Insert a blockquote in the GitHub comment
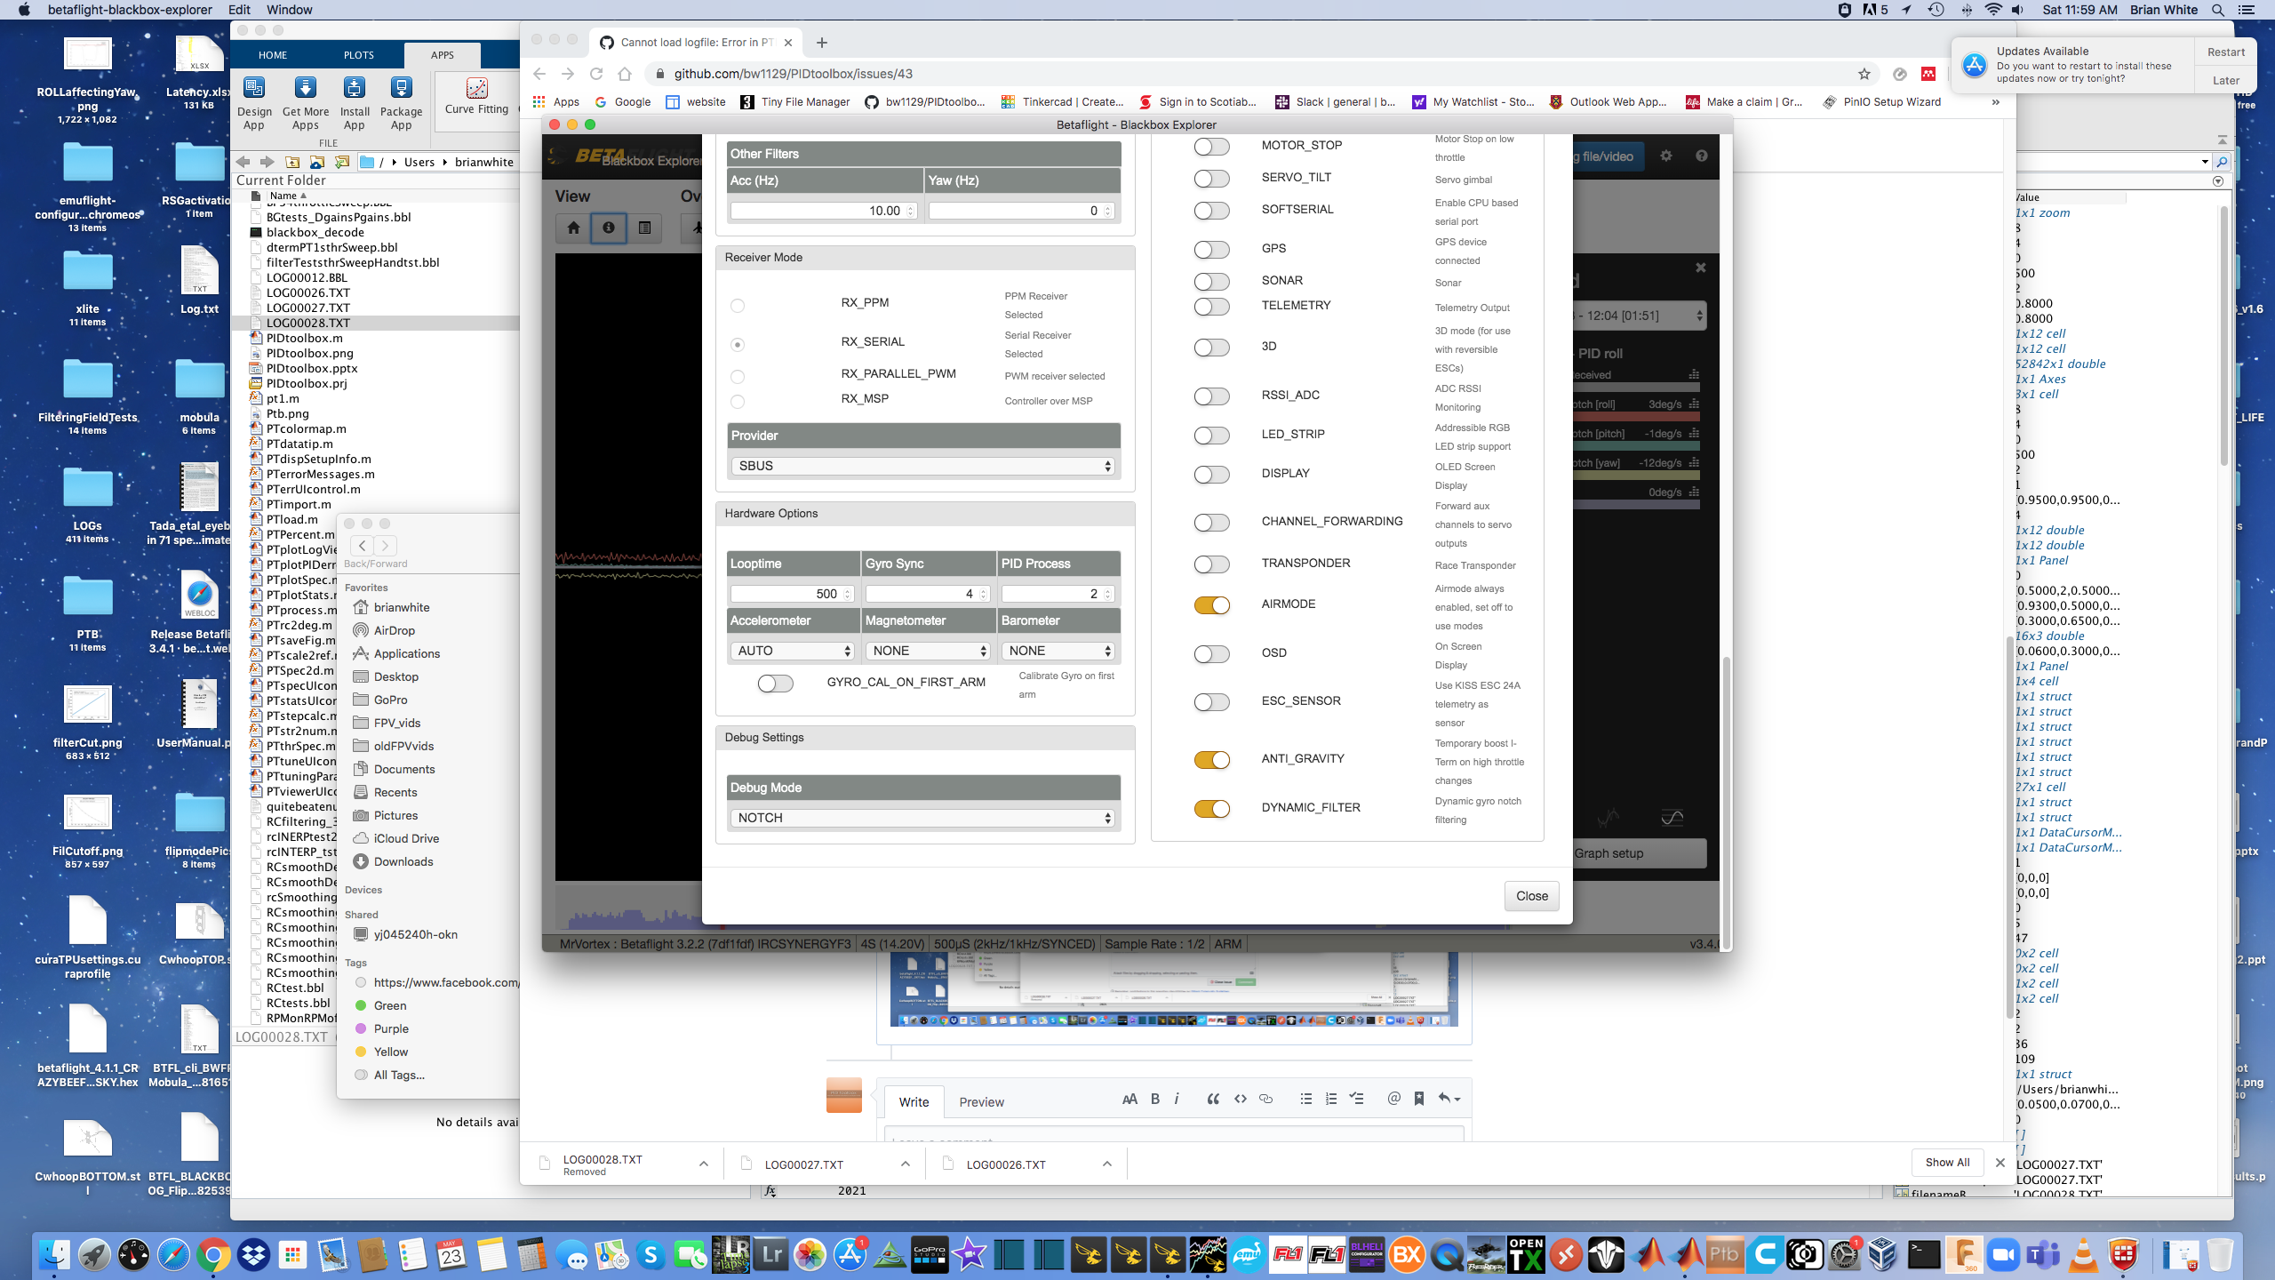The width and height of the screenshot is (2275, 1280). pyautogui.click(x=1213, y=1099)
